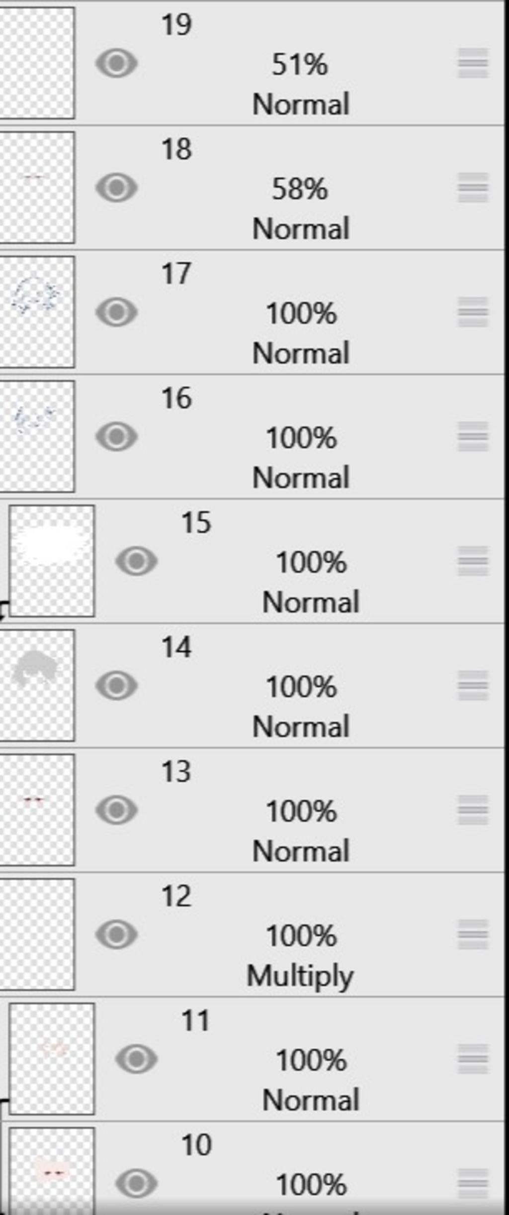Viewport: 509px width, 1215px height.
Task: Click the reorder handle of layer 19
Action: point(472,63)
